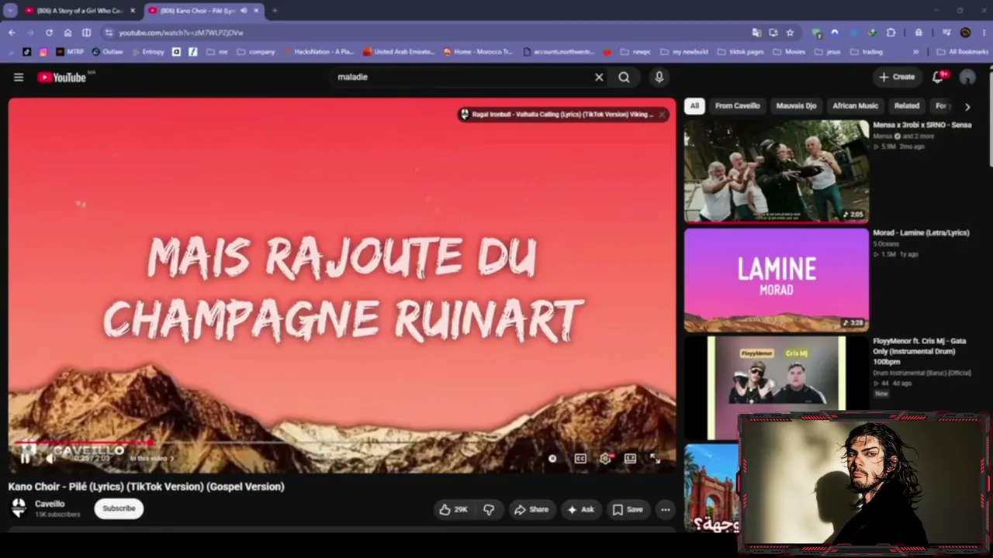Click the Create button
The width and height of the screenshot is (993, 558).
(898, 77)
